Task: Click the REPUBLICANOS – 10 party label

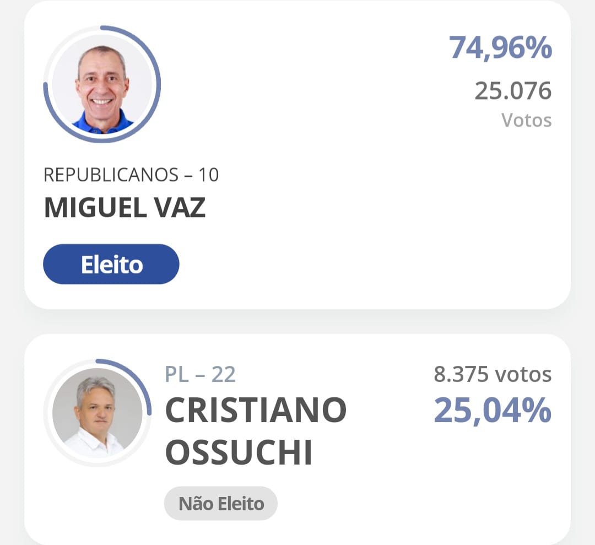Action: 131,175
